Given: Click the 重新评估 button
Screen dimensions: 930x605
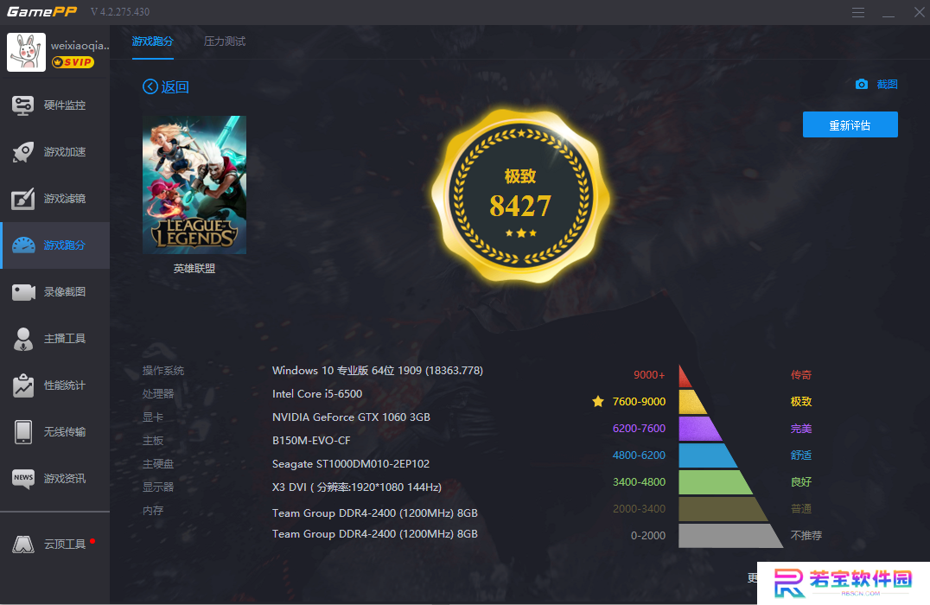Looking at the screenshot, I should tap(850, 124).
